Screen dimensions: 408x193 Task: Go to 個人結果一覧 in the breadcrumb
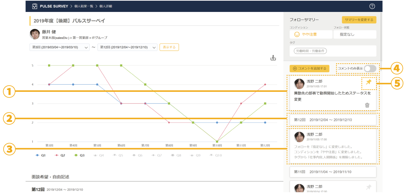click(83, 6)
